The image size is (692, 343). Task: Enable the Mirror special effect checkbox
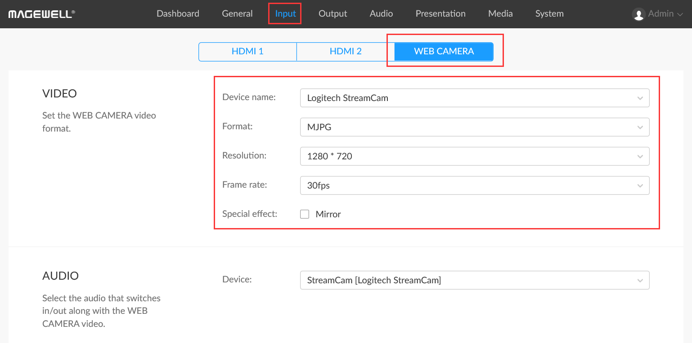tap(305, 214)
